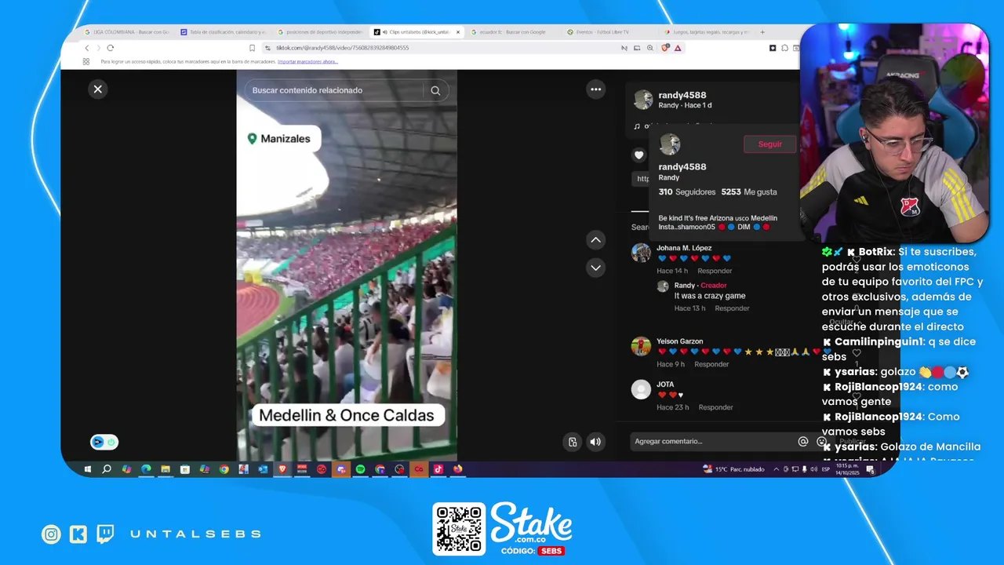This screenshot has height=565, width=1004.
Task: Click the 5253 Me gusta count
Action: [749, 191]
